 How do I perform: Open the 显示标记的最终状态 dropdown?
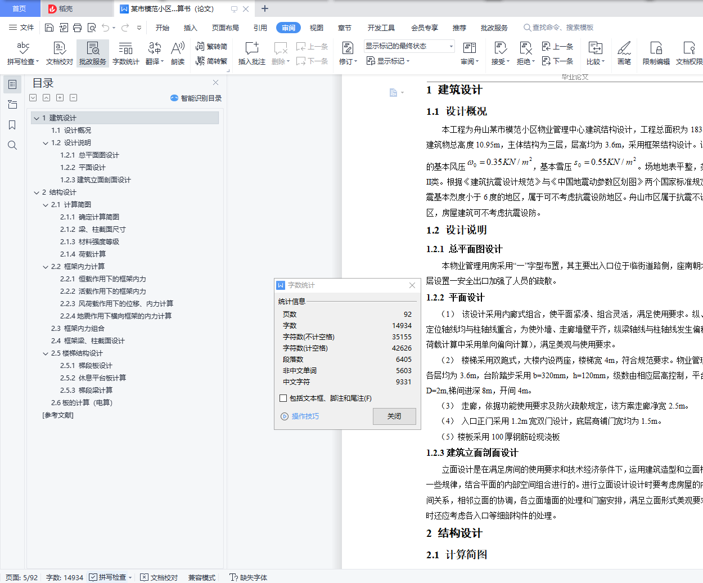coord(409,46)
